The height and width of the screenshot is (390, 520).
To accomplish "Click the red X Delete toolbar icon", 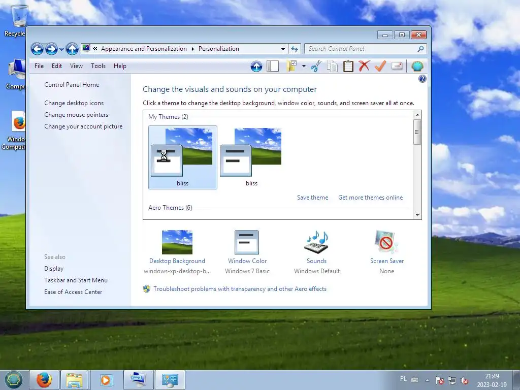I will tap(364, 66).
